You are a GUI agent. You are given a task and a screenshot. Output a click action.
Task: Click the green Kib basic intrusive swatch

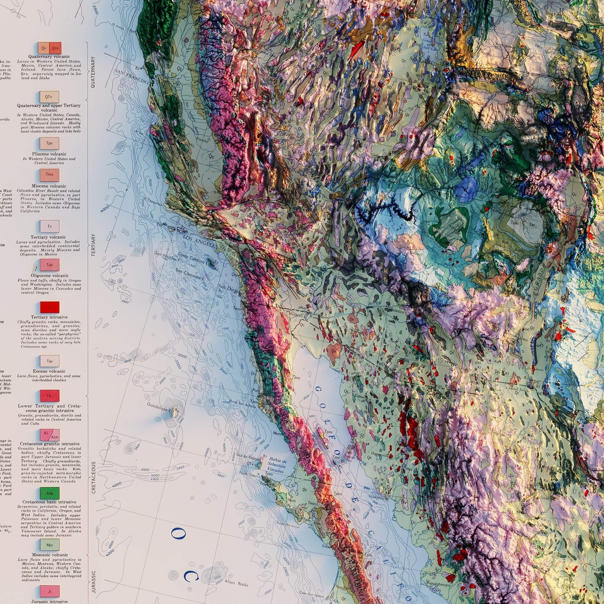pyautogui.click(x=49, y=493)
